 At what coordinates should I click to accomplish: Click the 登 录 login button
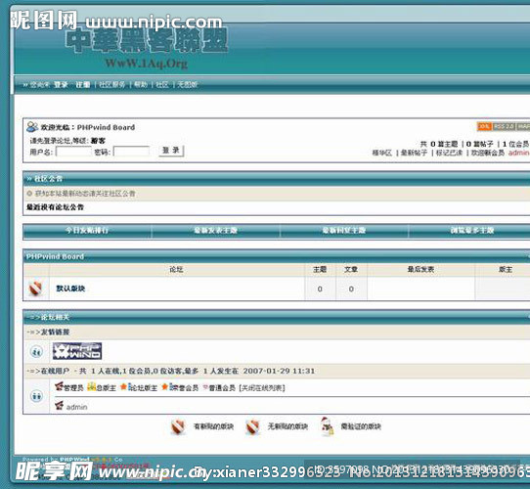(x=171, y=151)
